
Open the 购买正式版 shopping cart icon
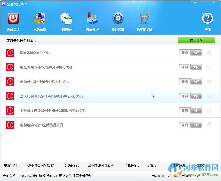[144, 18]
